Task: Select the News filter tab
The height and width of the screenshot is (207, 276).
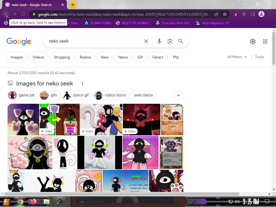Action: (x=123, y=57)
